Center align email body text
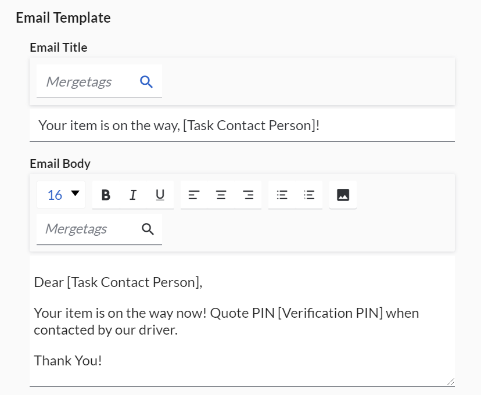The image size is (481, 395). coord(221,195)
